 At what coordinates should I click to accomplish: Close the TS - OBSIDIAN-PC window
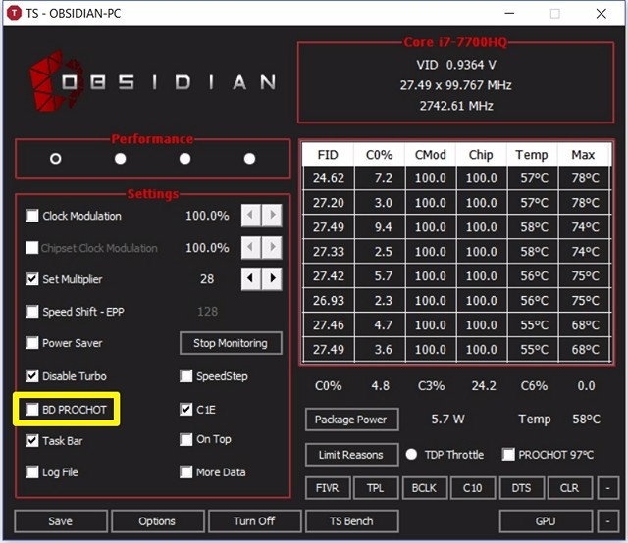(x=602, y=13)
